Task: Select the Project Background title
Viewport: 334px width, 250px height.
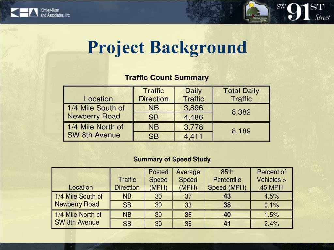Action: tap(167, 47)
